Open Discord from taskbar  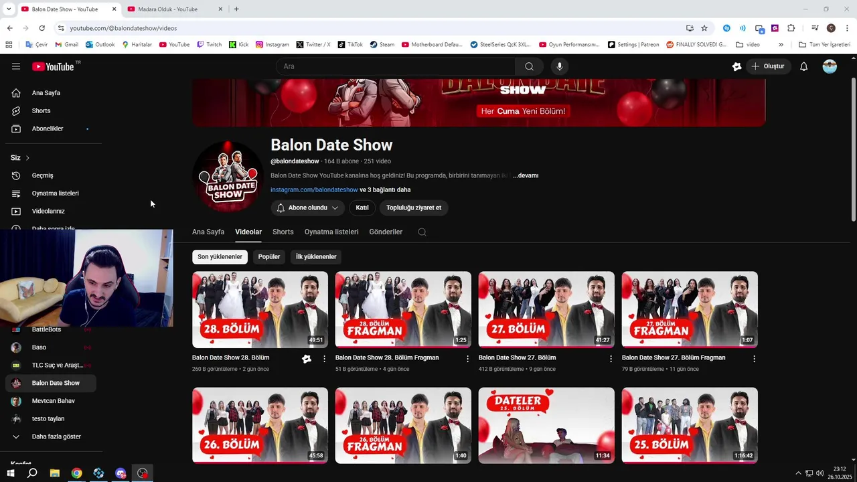coord(121,473)
